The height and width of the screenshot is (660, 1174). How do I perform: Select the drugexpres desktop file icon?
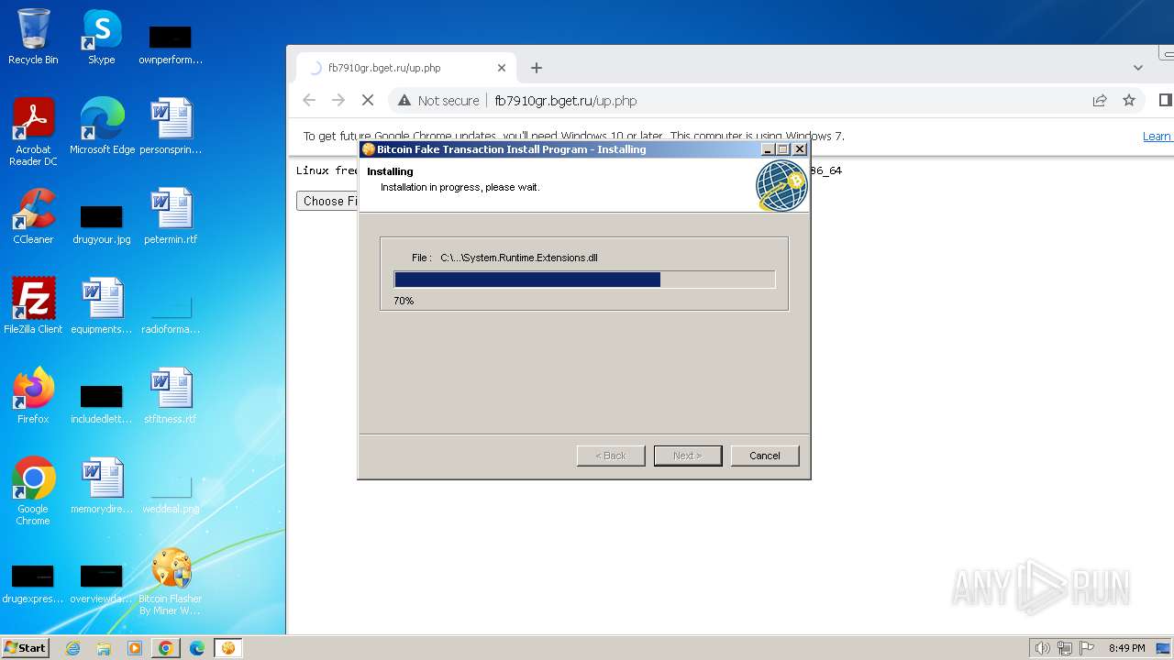(33, 583)
